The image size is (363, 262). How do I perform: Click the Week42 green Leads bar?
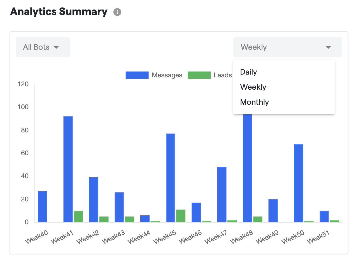click(x=104, y=219)
